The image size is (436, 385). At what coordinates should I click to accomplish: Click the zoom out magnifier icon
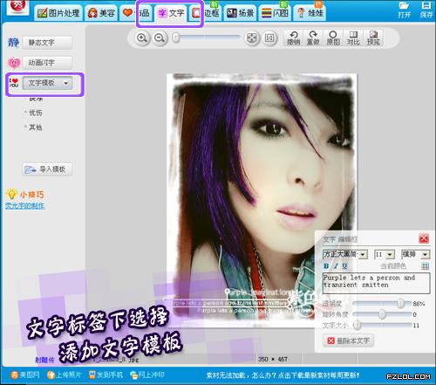[x=160, y=38]
